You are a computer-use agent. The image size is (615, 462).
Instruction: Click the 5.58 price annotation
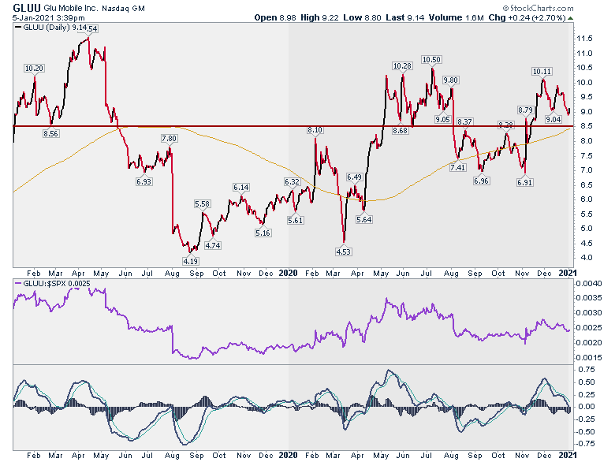[203, 204]
